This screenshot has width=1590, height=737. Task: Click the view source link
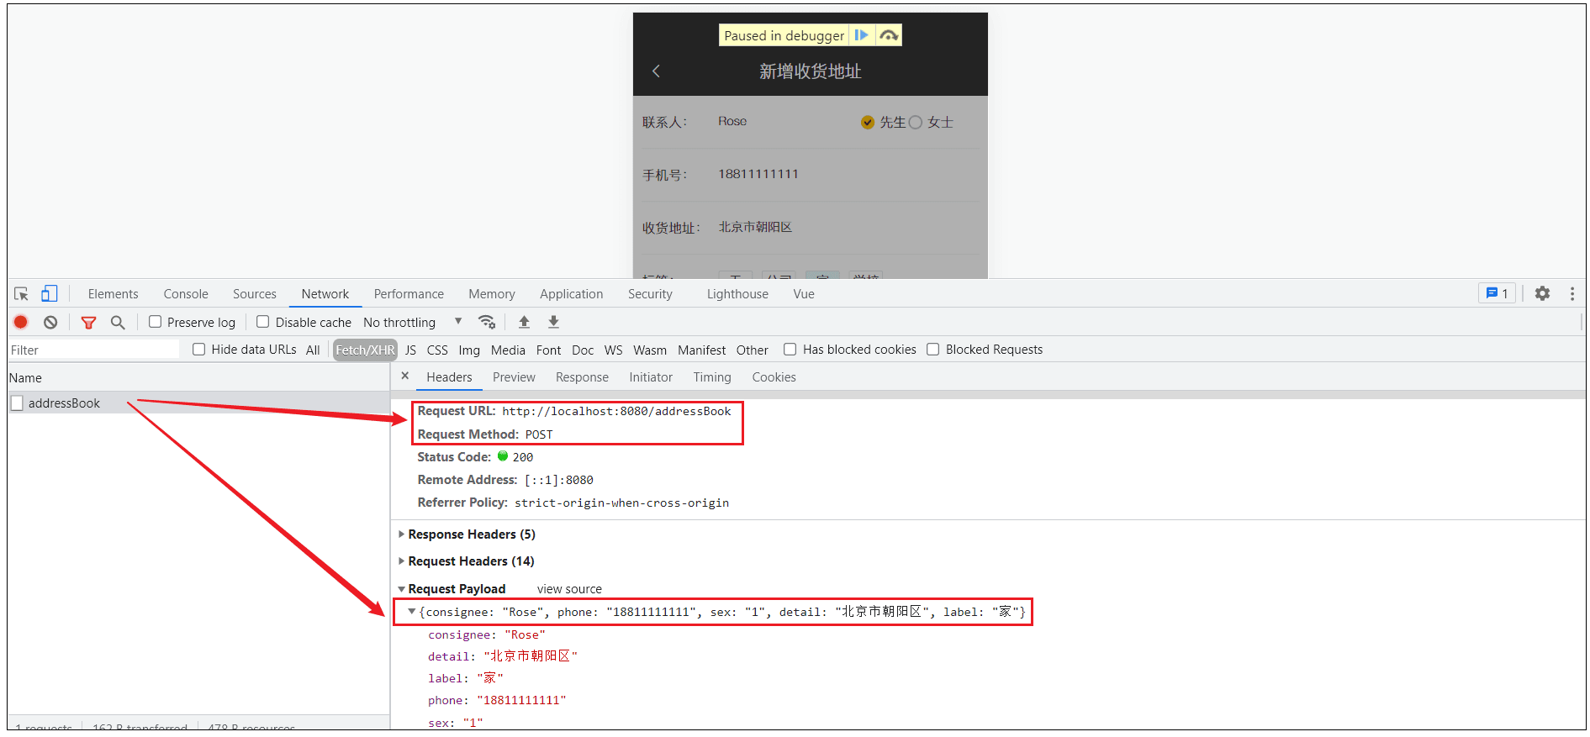[569, 589]
